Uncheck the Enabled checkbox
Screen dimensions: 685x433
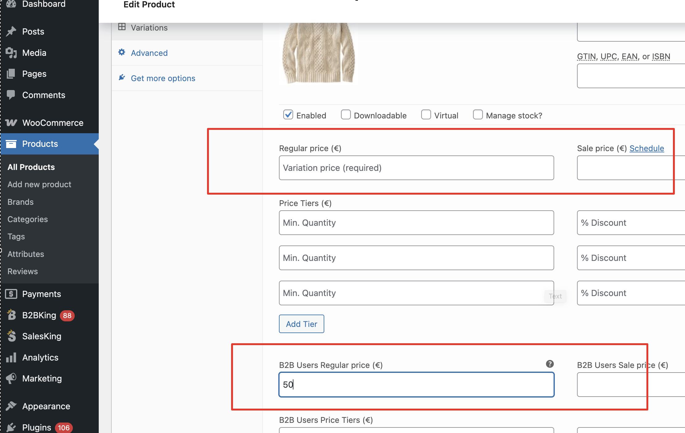click(288, 115)
